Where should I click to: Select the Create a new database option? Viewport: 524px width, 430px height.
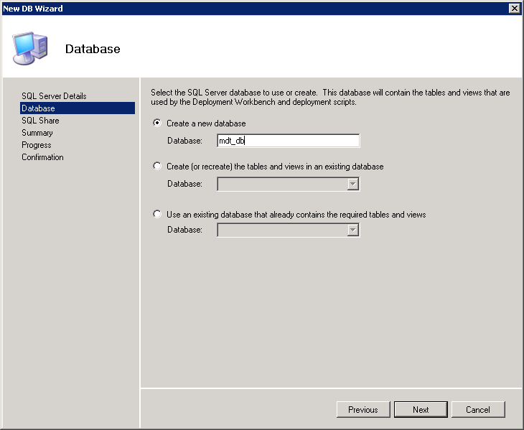tap(158, 123)
